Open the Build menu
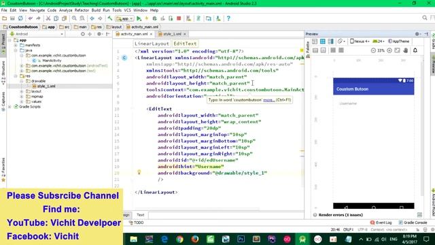The image size is (435, 245). (96, 10)
